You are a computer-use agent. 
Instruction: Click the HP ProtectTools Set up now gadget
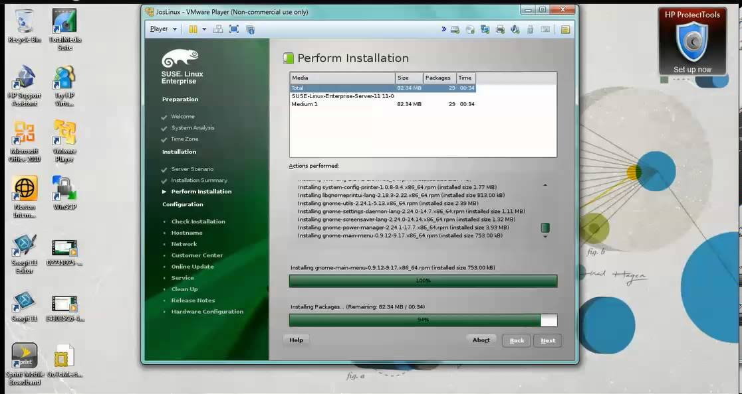692,42
